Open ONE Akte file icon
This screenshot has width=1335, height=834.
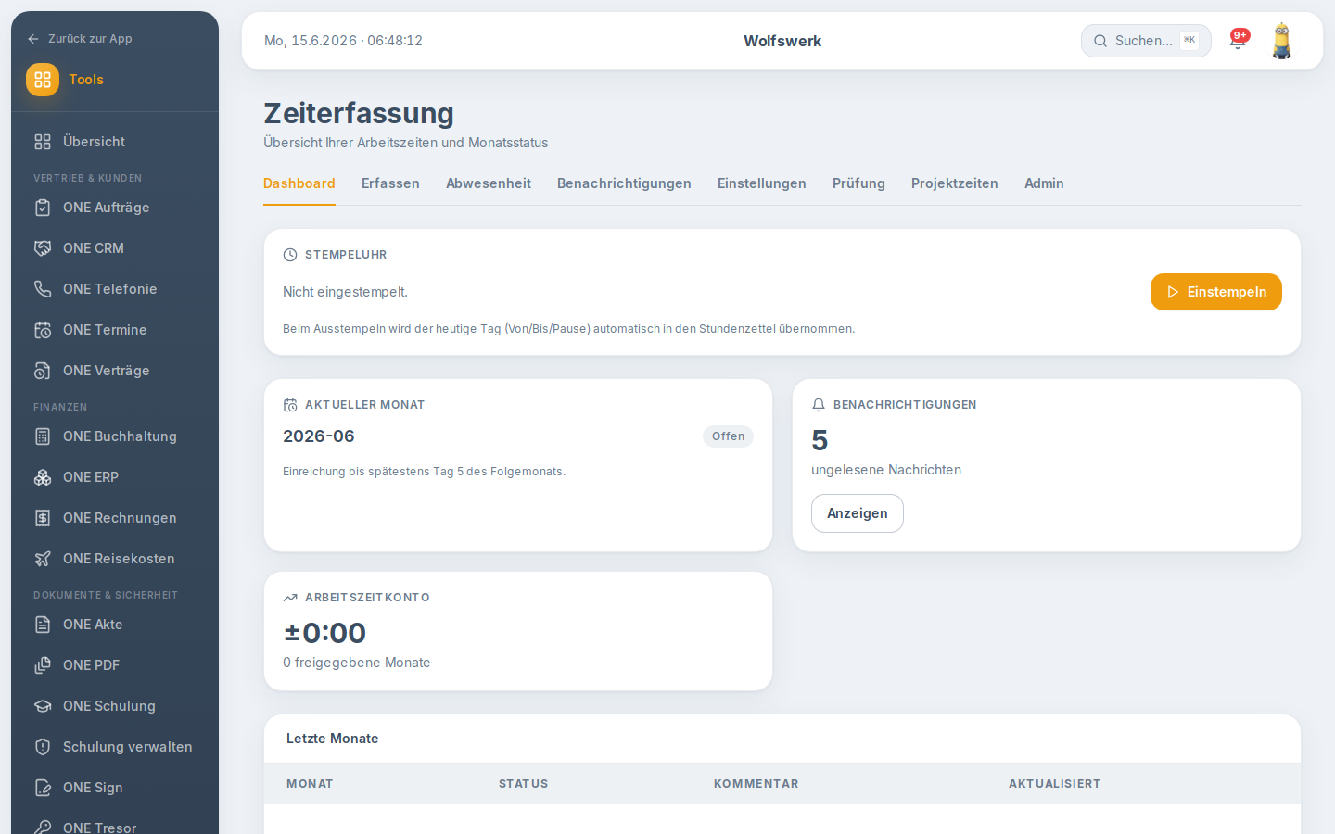pos(43,625)
